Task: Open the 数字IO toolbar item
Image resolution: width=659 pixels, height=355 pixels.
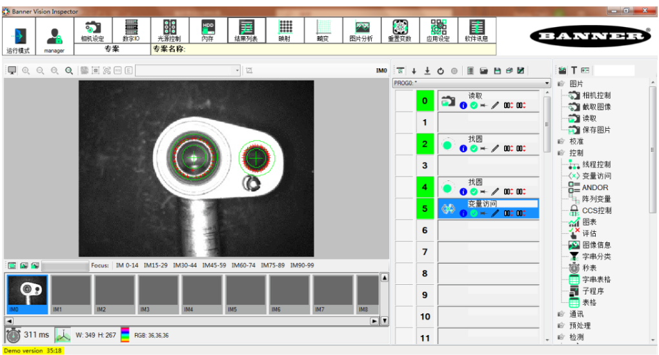Action: coord(131,31)
